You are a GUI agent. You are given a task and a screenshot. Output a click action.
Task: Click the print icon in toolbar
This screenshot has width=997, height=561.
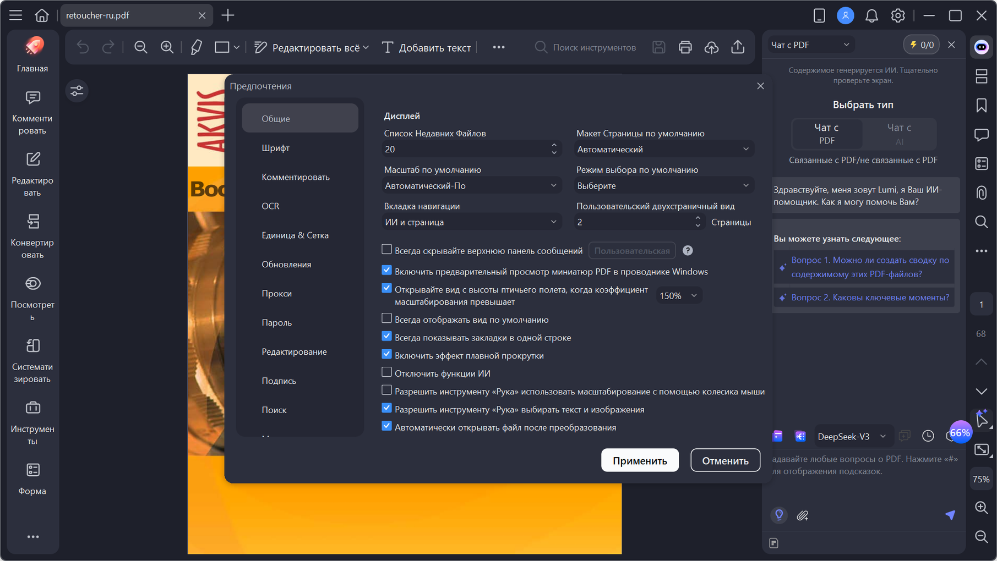(685, 47)
